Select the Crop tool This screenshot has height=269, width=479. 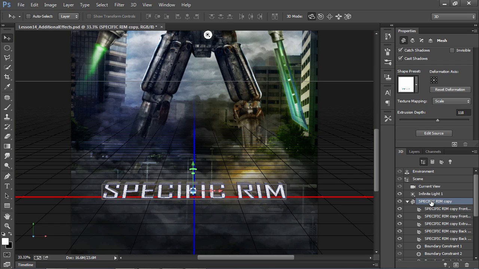click(x=7, y=77)
